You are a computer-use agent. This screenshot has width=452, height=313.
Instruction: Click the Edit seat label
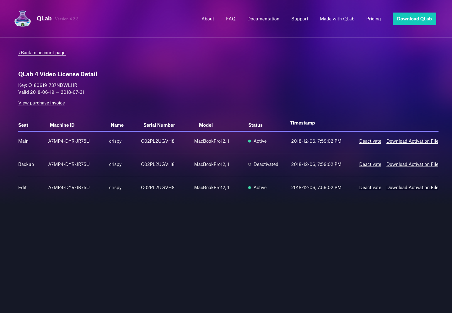[x=22, y=188]
